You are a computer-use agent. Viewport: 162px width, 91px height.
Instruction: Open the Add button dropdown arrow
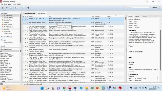(7, 8)
